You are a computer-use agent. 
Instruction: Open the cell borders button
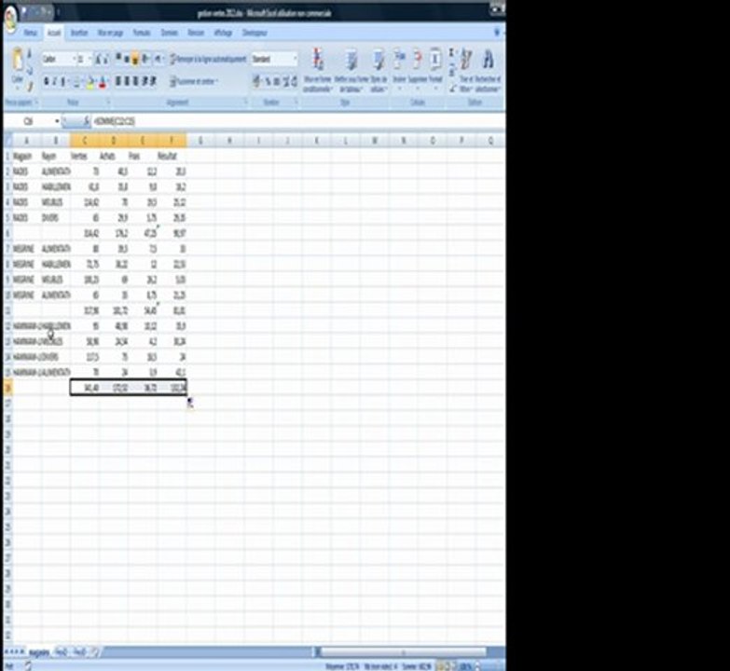tap(77, 82)
